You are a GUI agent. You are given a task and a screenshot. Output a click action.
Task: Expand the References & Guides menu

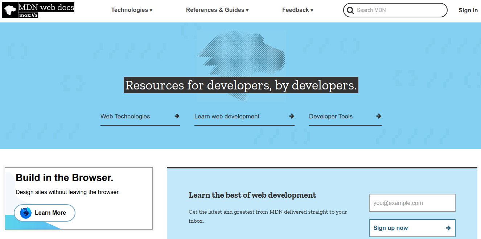pos(217,10)
